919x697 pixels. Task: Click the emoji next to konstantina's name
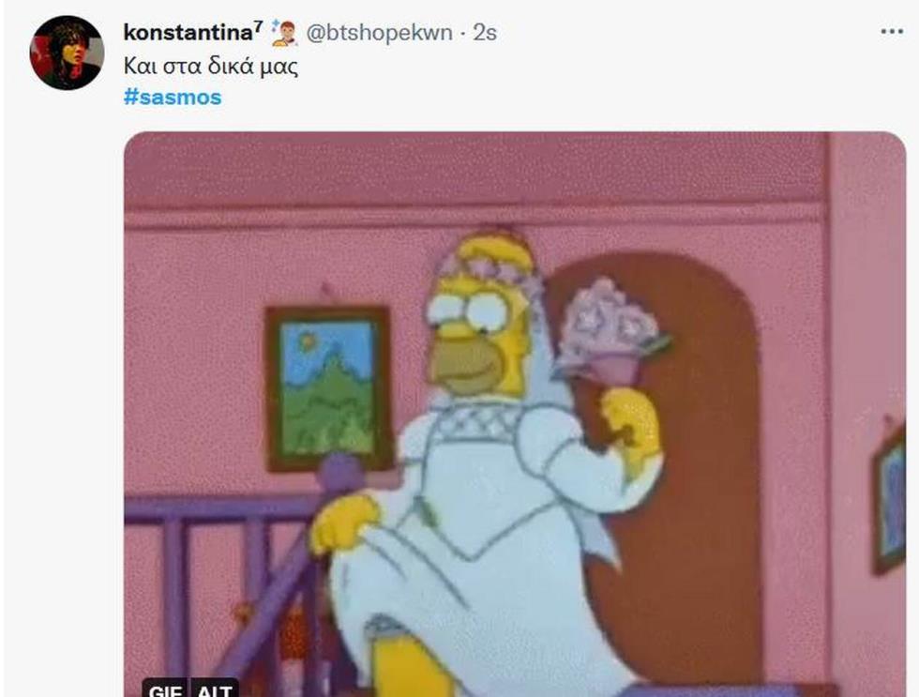pos(284,33)
